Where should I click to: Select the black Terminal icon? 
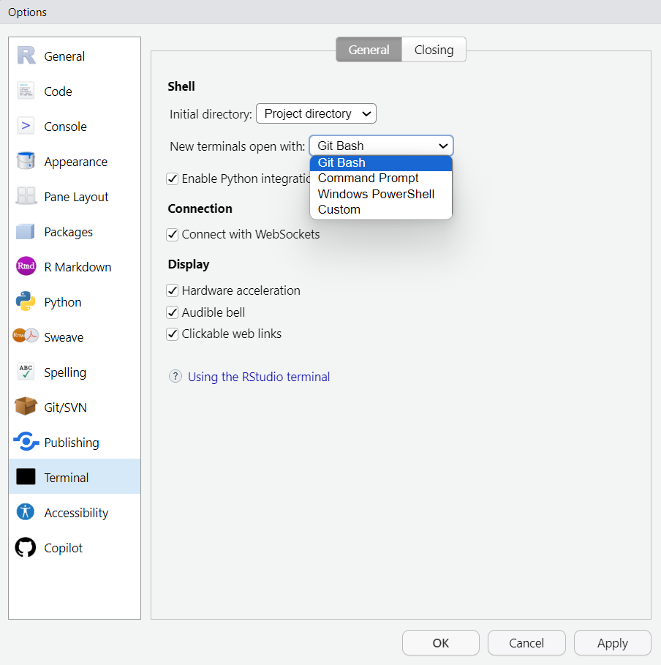tap(26, 477)
